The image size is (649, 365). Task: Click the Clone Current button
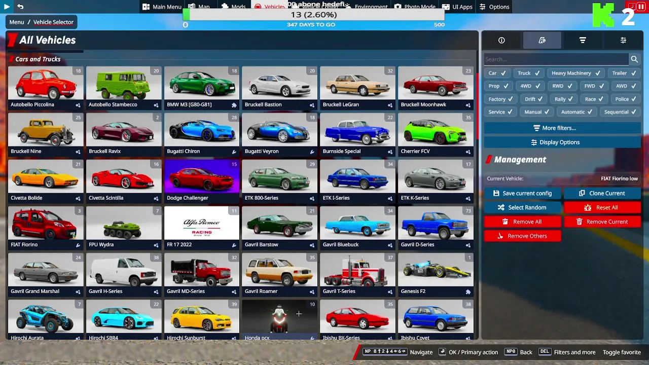point(602,193)
